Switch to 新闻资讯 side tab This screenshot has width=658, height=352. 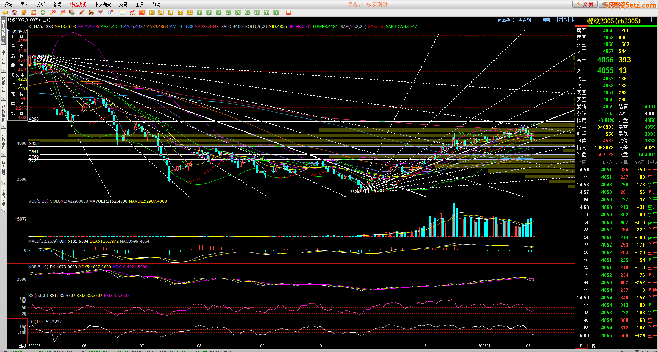pos(3,198)
